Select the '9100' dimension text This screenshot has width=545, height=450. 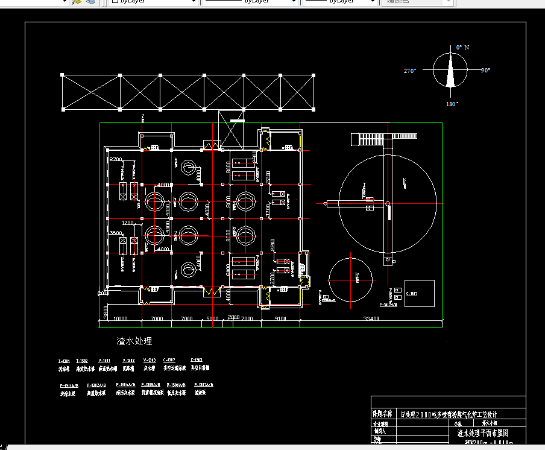point(280,318)
